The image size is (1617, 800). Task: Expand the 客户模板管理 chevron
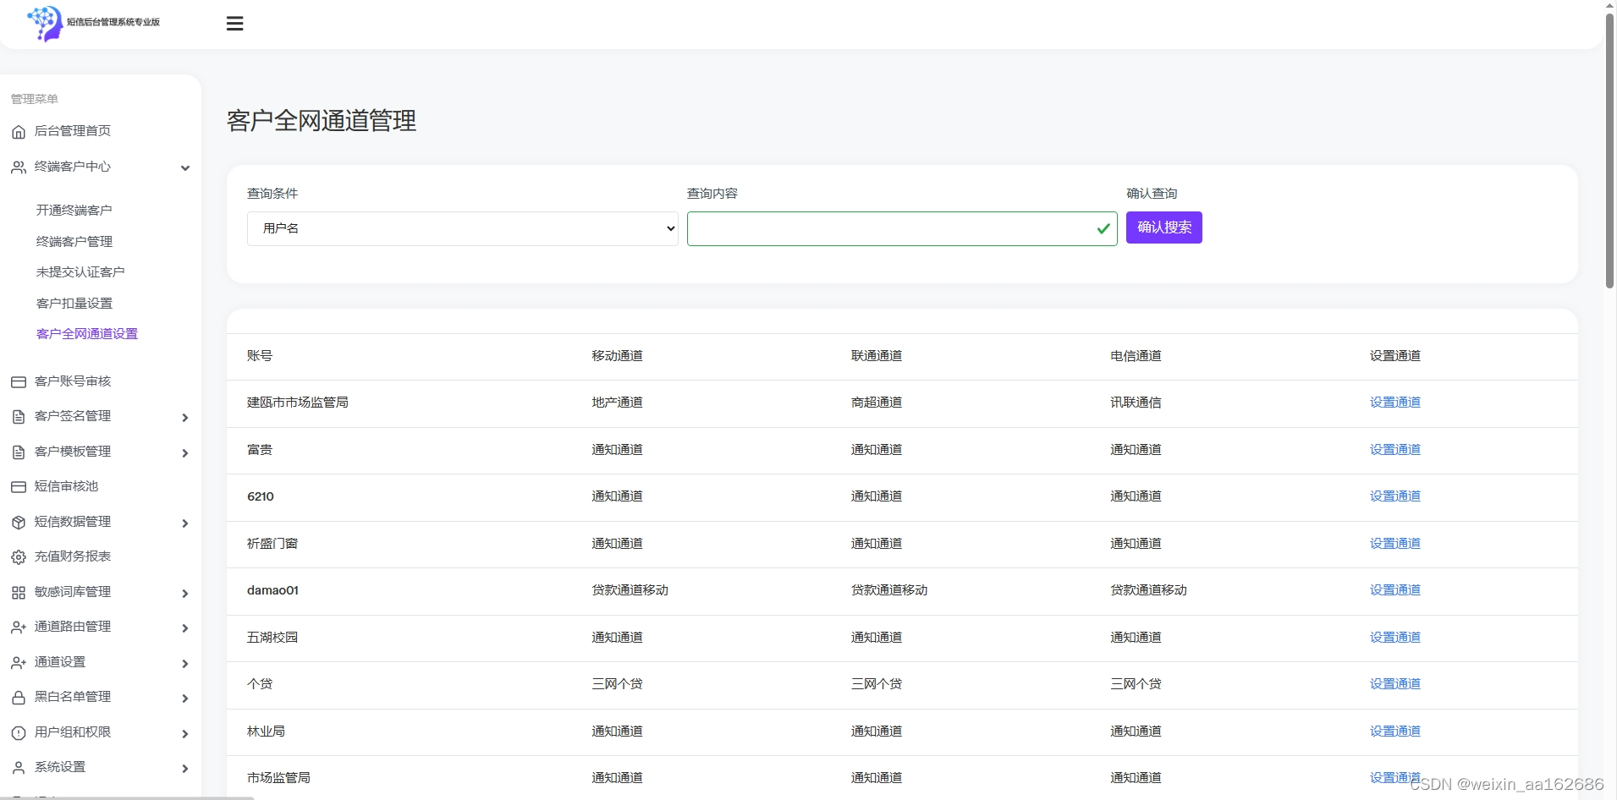click(185, 453)
